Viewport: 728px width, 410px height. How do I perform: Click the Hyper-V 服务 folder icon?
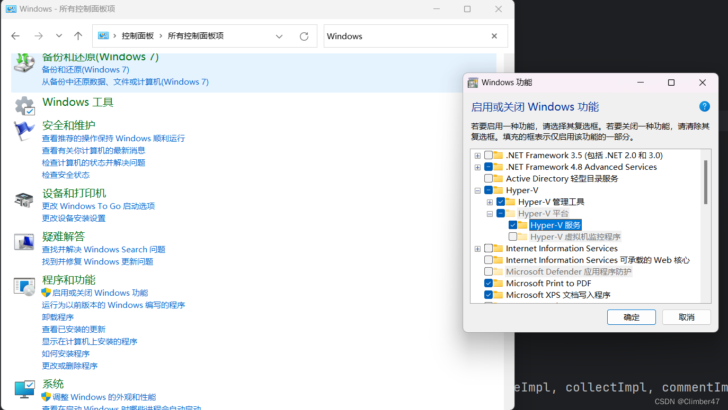click(522, 225)
